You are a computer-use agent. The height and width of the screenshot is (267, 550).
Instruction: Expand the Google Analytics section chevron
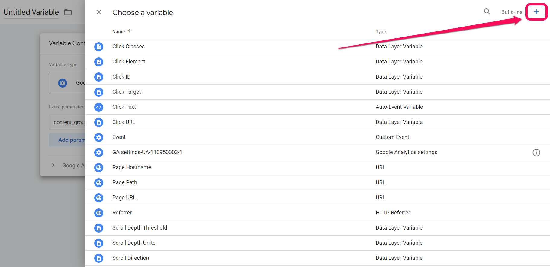(53, 165)
